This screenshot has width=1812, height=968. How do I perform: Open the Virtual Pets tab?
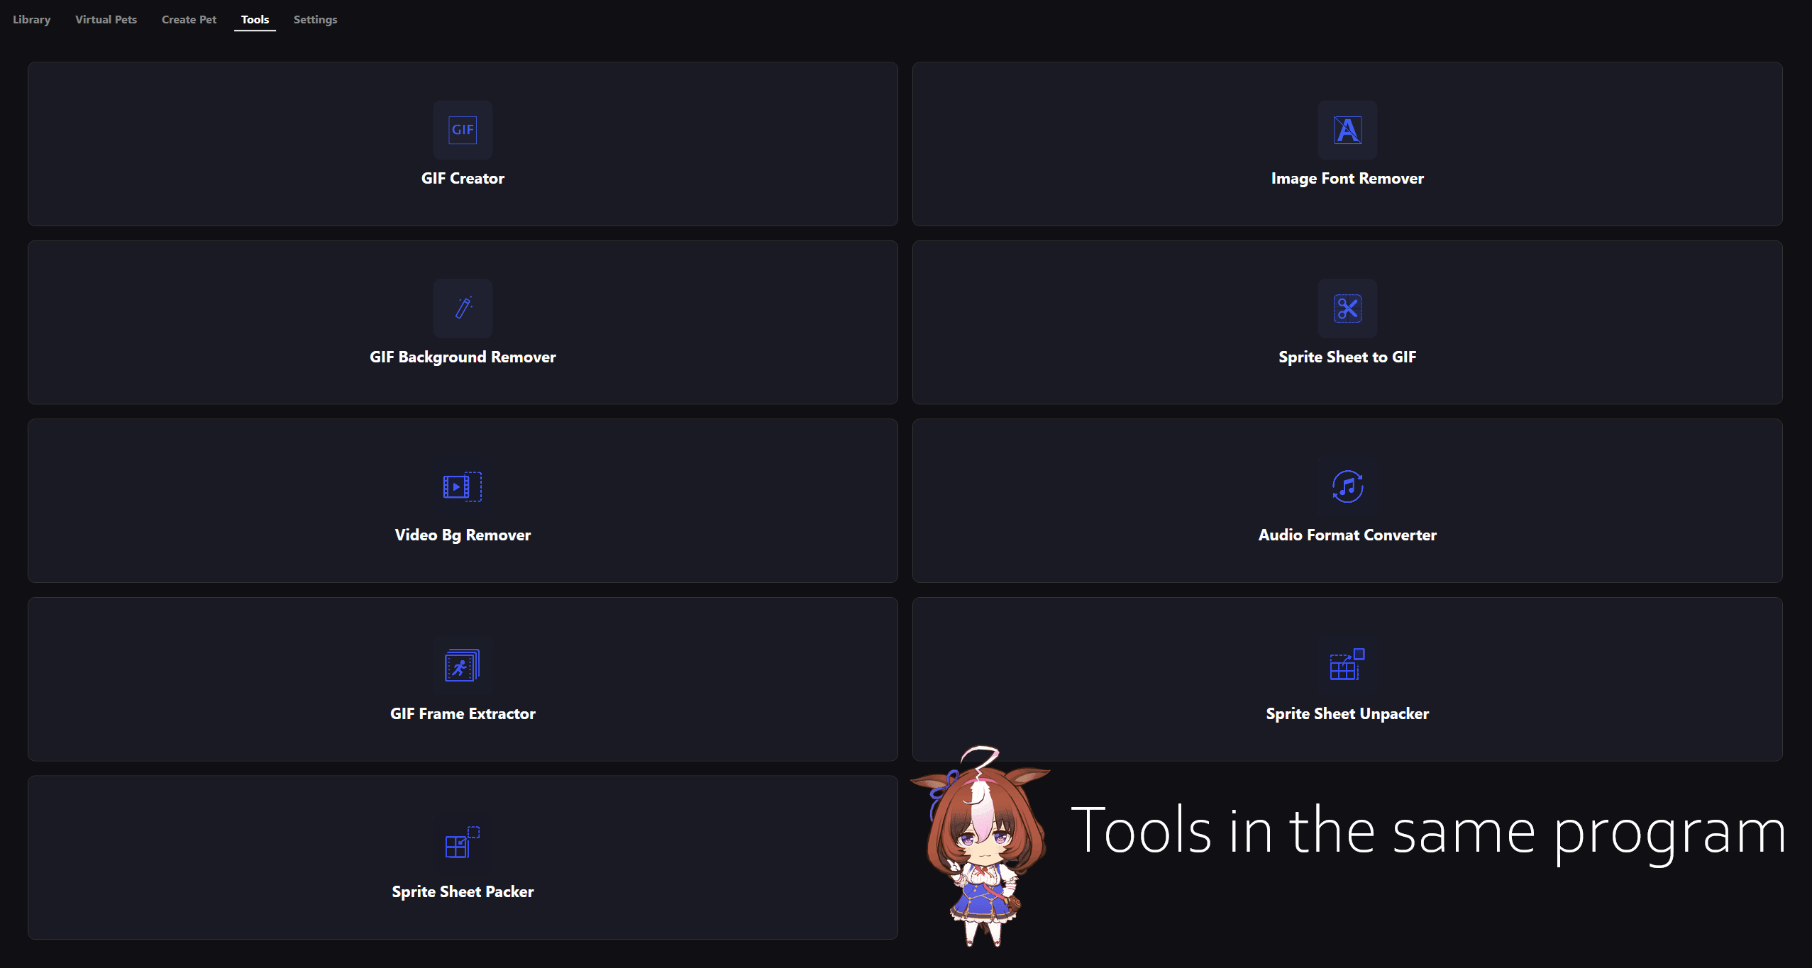[106, 20]
